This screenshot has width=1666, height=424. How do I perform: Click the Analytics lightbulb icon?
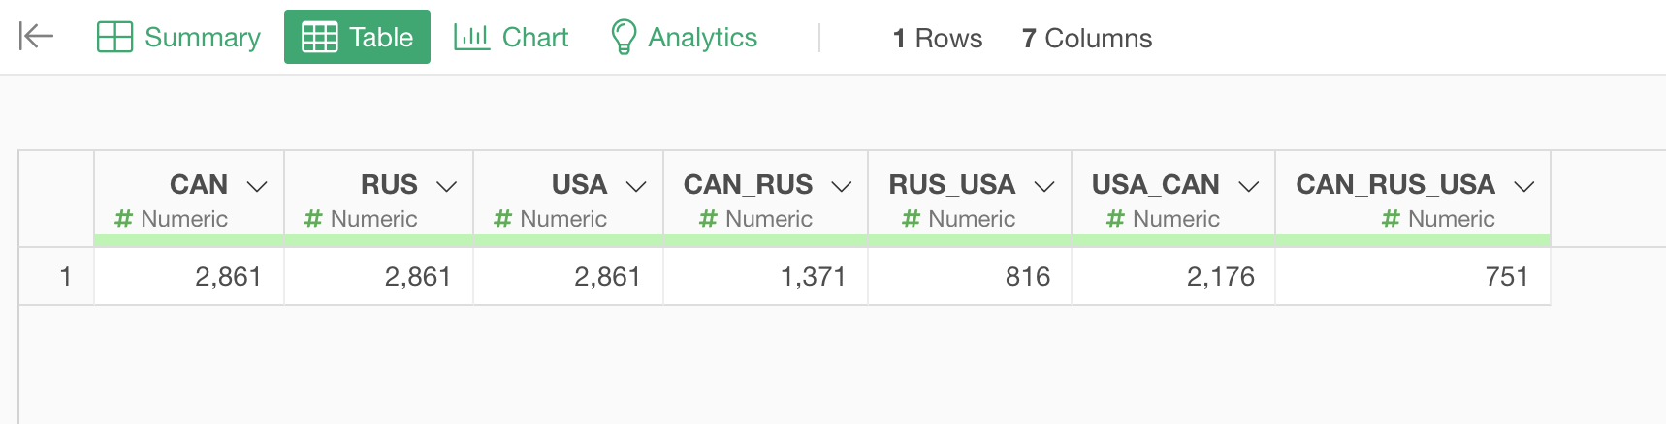point(624,37)
